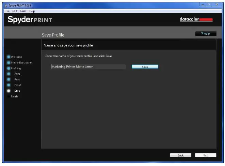Select the Read step label
This screenshot has height=166, width=225.
tap(17, 79)
